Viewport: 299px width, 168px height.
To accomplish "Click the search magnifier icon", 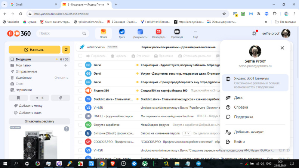I will pos(84,34).
